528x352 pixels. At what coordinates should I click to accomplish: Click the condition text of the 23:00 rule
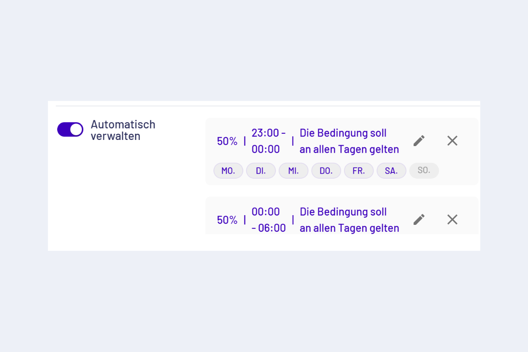pos(349,141)
